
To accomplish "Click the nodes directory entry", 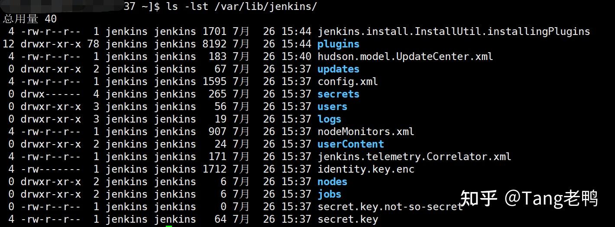I will 332,182.
